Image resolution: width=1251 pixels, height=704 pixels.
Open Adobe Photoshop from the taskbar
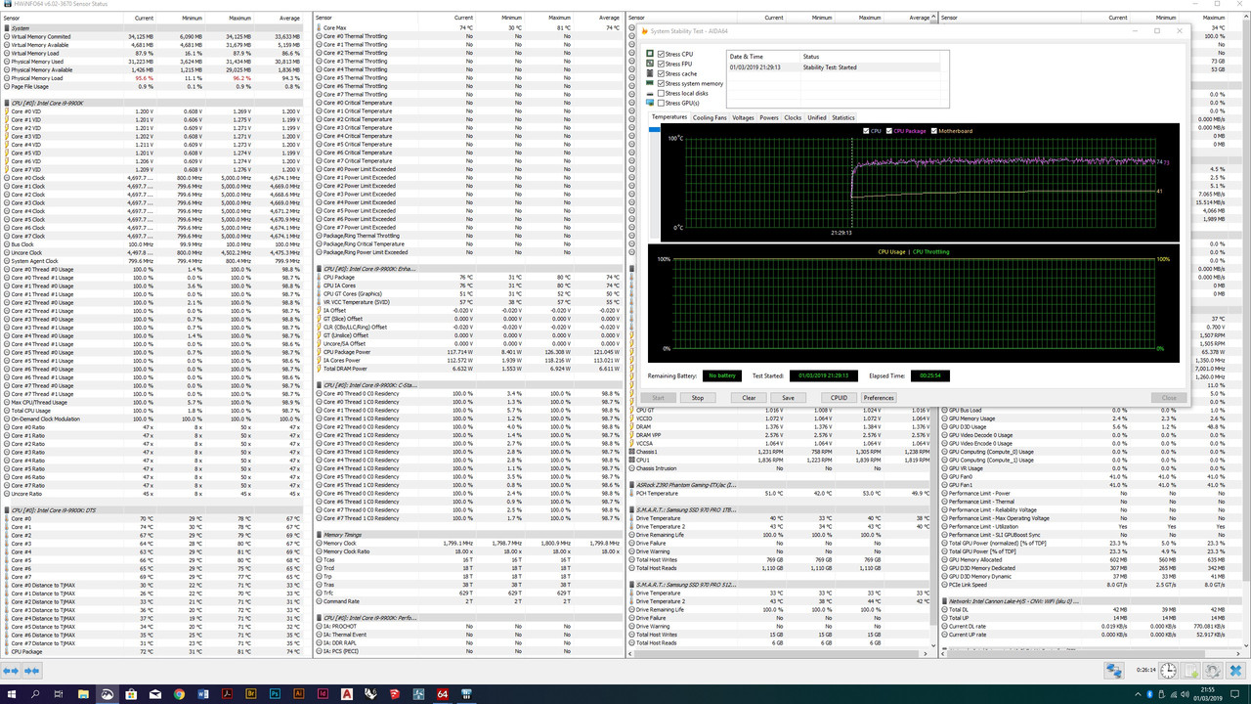(x=275, y=693)
